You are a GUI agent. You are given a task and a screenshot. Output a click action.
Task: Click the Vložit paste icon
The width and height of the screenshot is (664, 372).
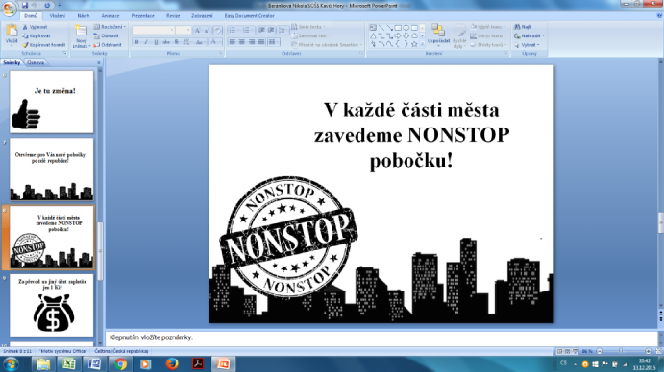click(x=12, y=32)
